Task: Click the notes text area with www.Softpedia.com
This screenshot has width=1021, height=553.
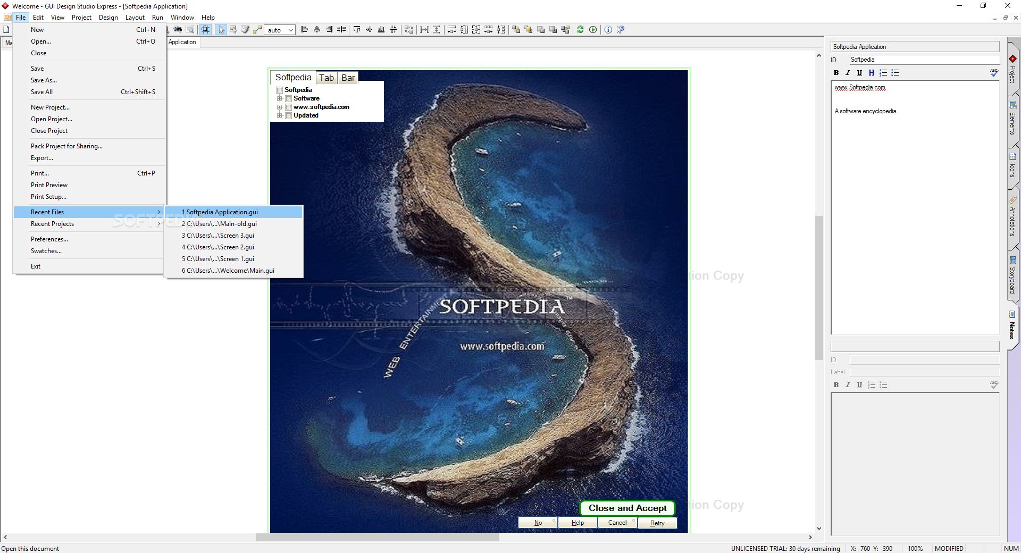Action: (x=915, y=207)
